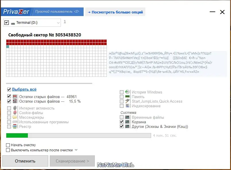Click the green scan progress bar
The image size is (231, 170).
click(78, 135)
